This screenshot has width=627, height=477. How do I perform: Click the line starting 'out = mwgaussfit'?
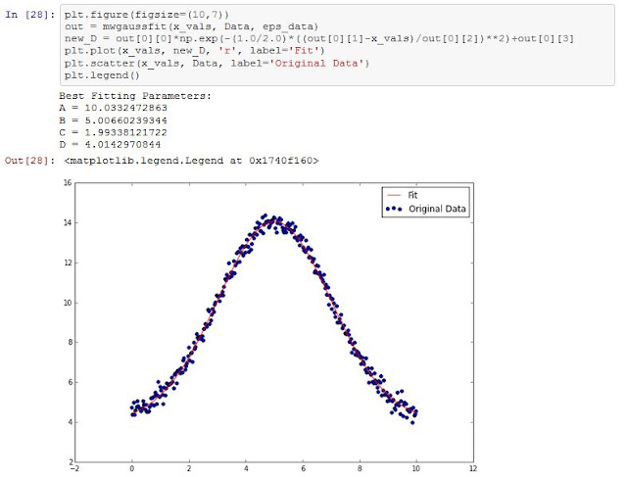[191, 26]
